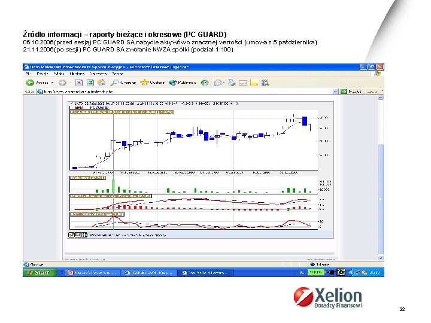Click the third chart tool icon below chart
The width and height of the screenshot is (431, 323).
tap(84, 235)
